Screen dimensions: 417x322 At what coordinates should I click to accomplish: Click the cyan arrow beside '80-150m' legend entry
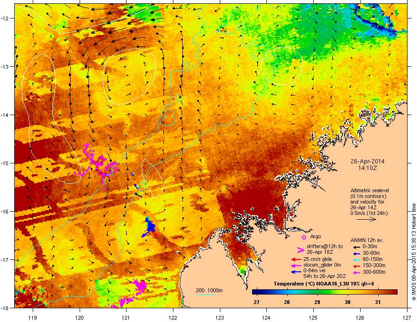pos(356,259)
